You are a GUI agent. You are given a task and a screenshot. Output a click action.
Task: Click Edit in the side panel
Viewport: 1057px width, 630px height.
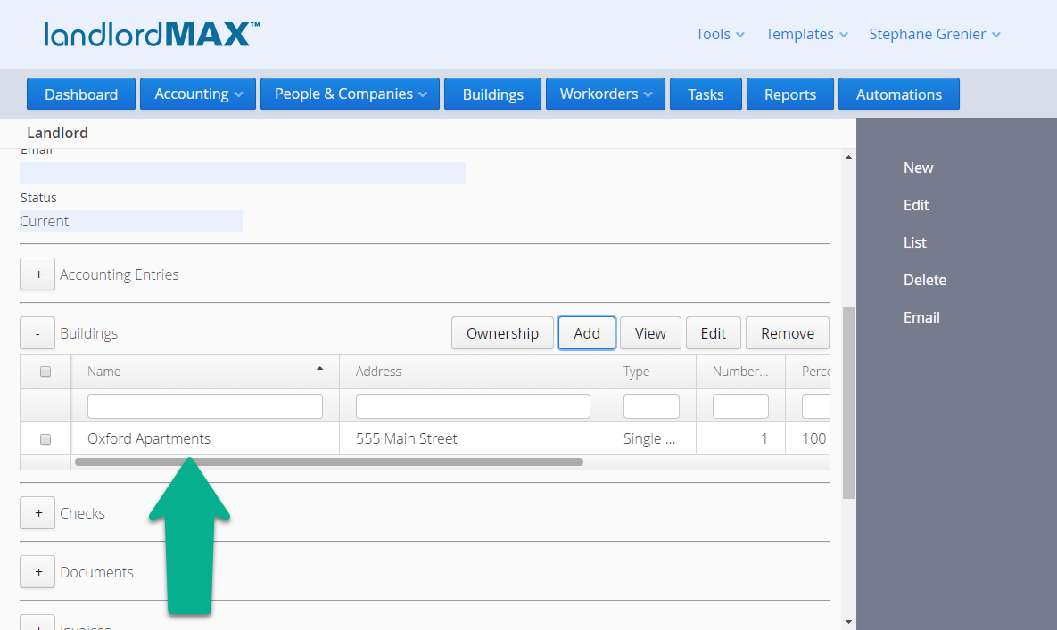pyautogui.click(x=916, y=205)
